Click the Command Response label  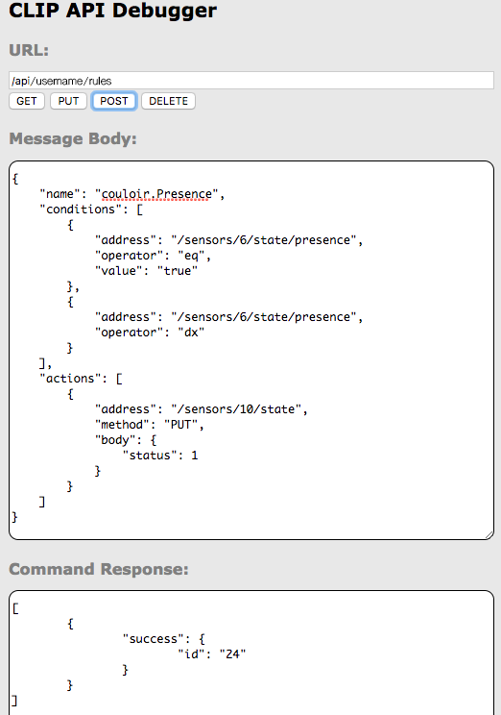(99, 569)
